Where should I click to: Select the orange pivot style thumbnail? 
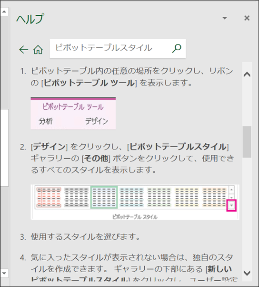[214, 197]
